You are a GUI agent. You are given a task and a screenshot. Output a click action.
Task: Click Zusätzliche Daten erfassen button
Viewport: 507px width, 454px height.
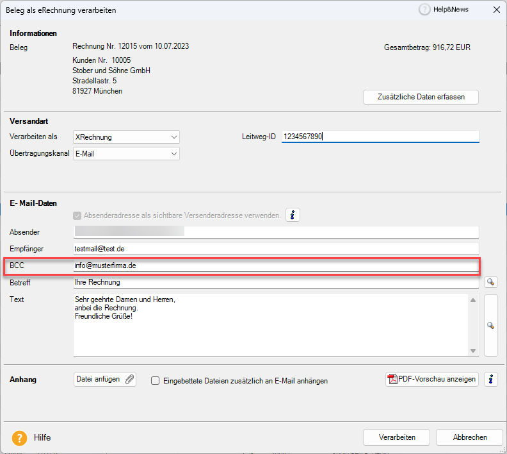coord(421,97)
